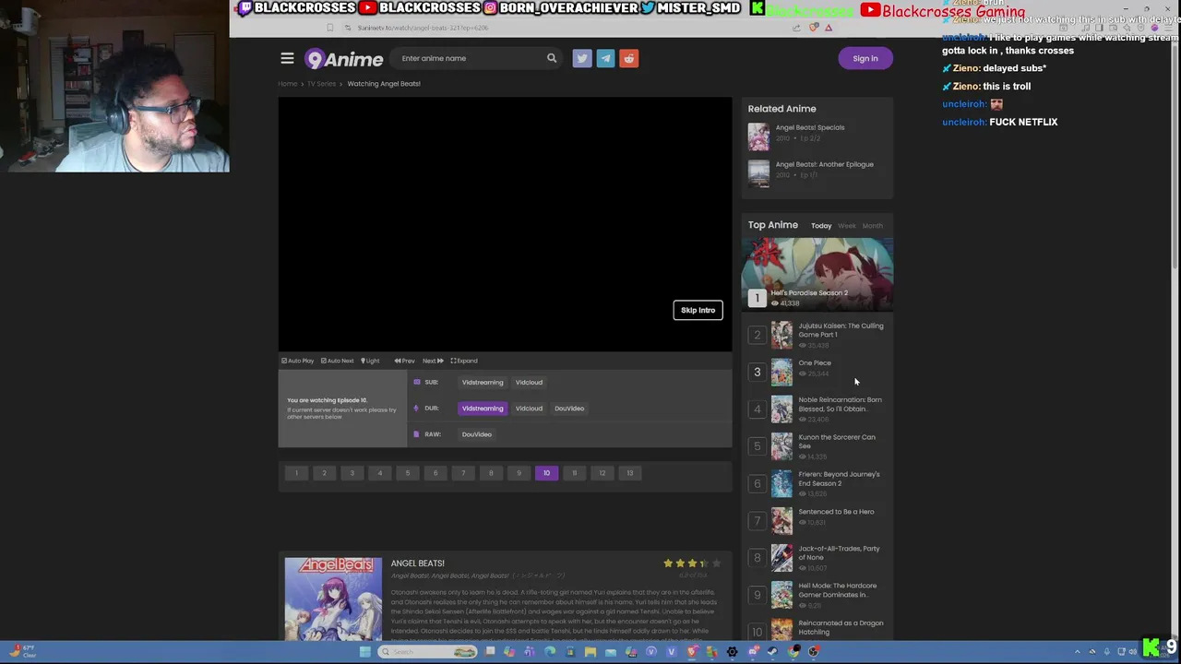Open Steam from taskbar

[772, 651]
